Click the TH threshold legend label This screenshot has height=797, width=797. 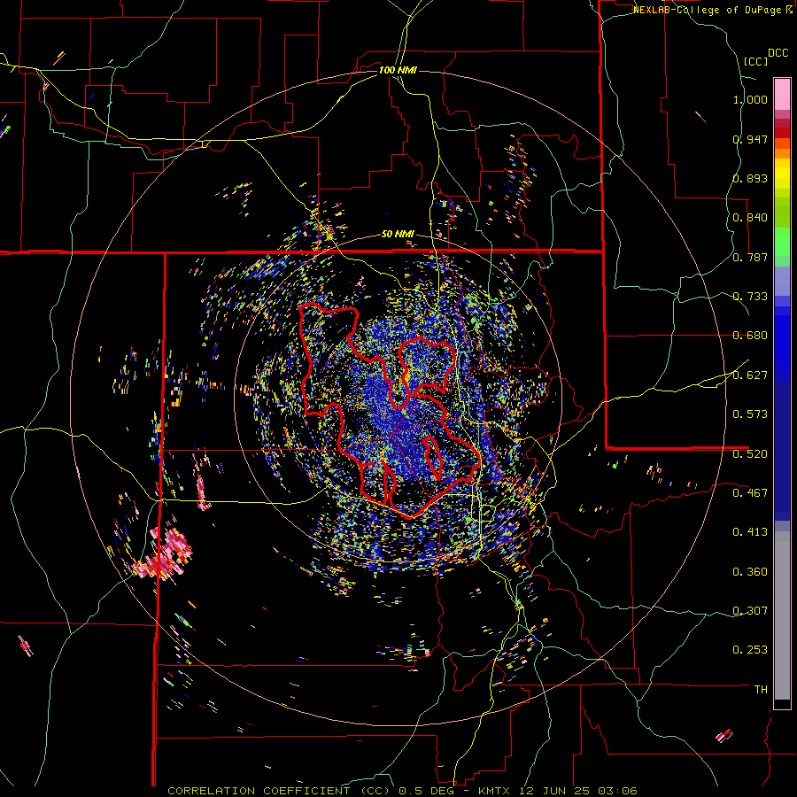(761, 689)
